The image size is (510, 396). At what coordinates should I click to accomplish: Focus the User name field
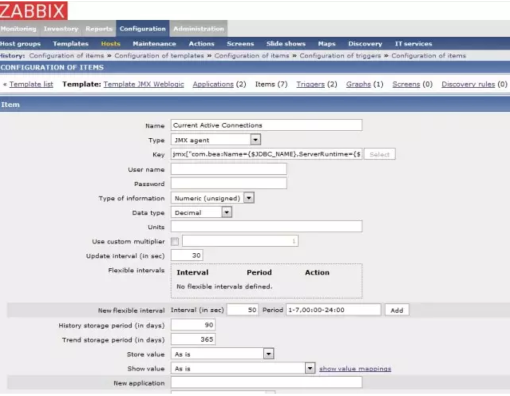[229, 169]
